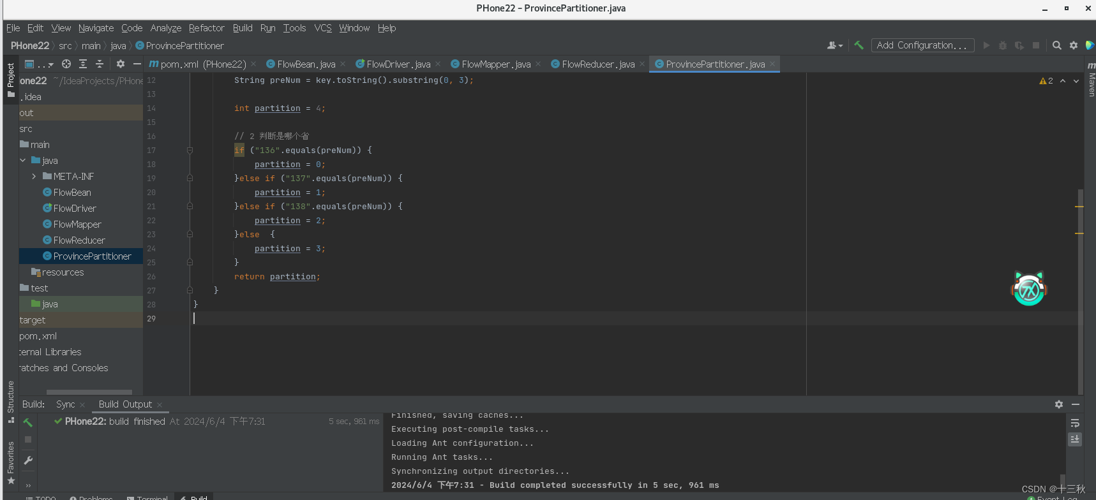This screenshot has height=500, width=1096.
Task: Click Add Configuration button
Action: click(x=922, y=45)
